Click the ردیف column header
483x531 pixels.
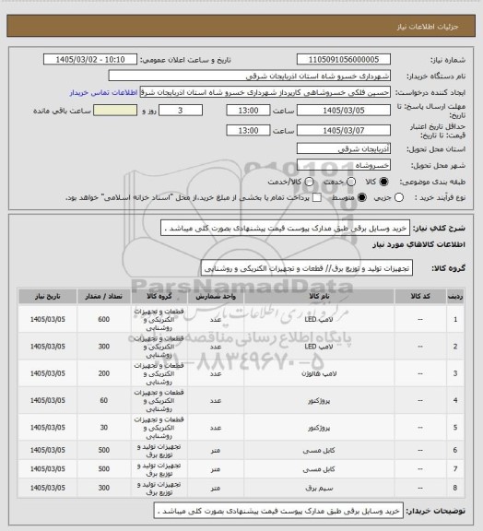pyautogui.click(x=455, y=296)
